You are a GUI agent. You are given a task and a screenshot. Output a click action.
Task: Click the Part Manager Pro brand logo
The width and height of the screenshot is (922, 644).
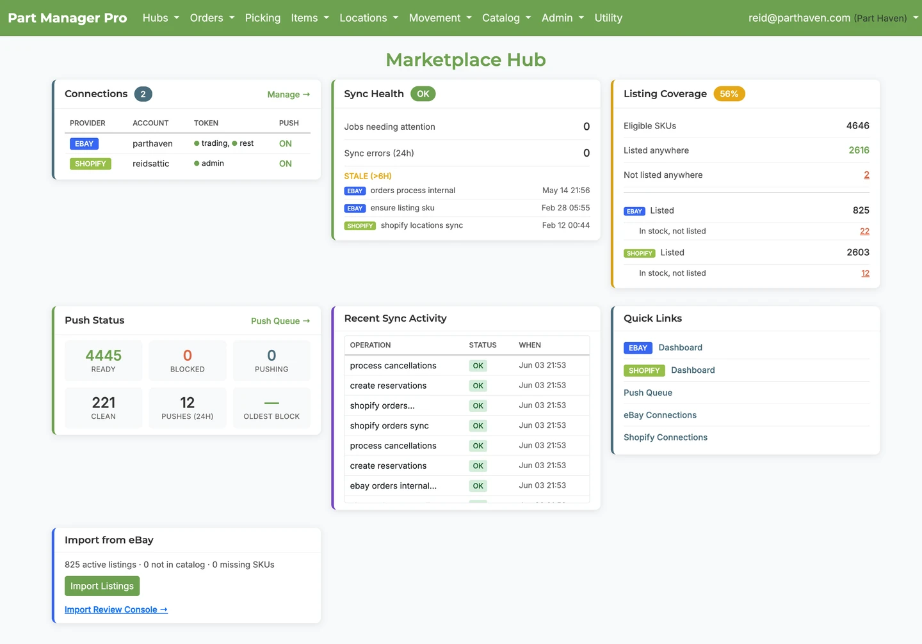(x=67, y=18)
